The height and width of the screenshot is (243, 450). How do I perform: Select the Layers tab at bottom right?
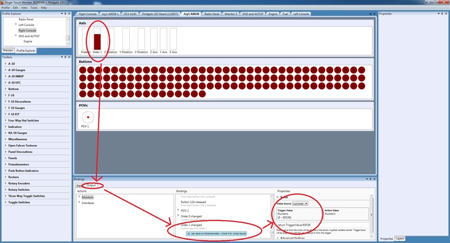400,239
